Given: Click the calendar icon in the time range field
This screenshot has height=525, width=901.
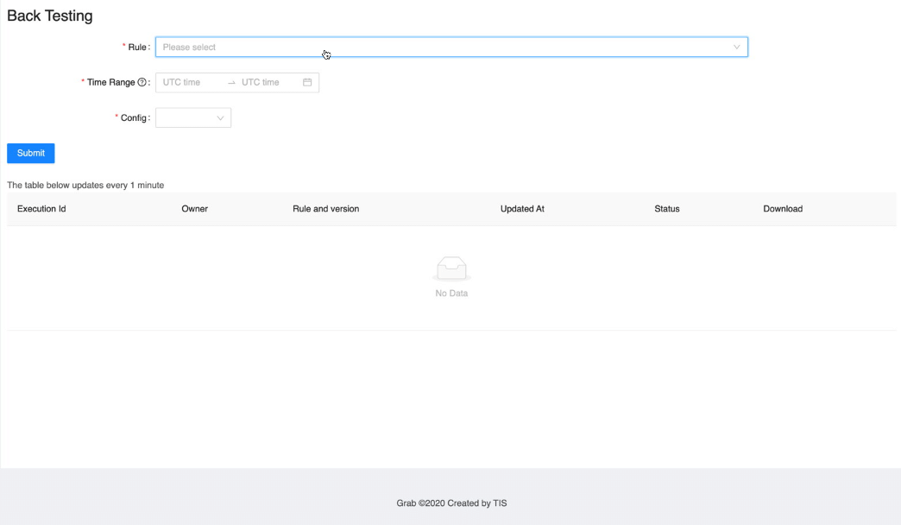Looking at the screenshot, I should [x=307, y=83].
